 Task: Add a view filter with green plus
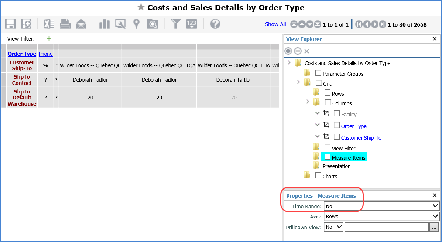tap(49, 38)
